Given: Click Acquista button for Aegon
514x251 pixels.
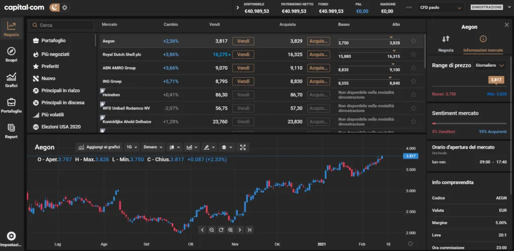Looking at the screenshot, I should [x=319, y=41].
